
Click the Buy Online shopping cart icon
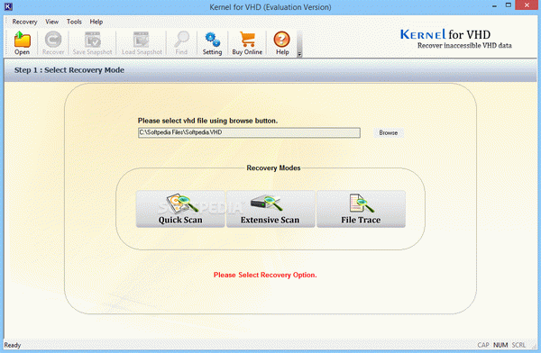[247, 43]
